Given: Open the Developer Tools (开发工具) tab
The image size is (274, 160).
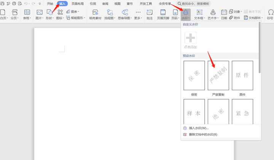Looking at the screenshot, I should pyautogui.click(x=146, y=4).
